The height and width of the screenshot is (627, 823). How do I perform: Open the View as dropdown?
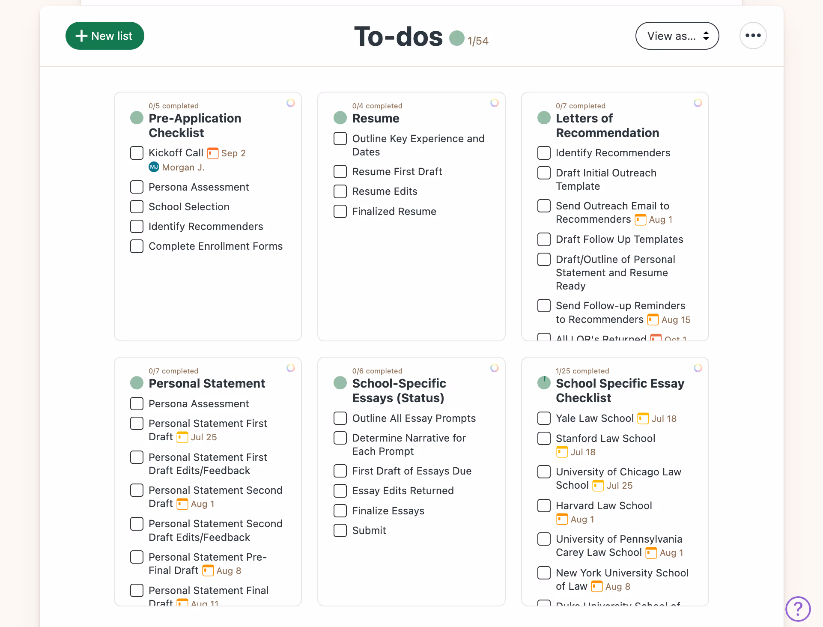pos(677,36)
